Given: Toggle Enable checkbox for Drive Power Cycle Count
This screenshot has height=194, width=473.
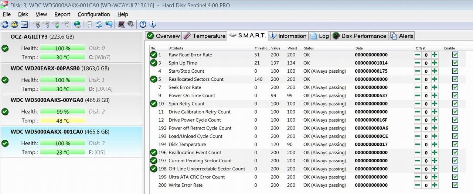Looking at the screenshot, I should click(x=455, y=120).
